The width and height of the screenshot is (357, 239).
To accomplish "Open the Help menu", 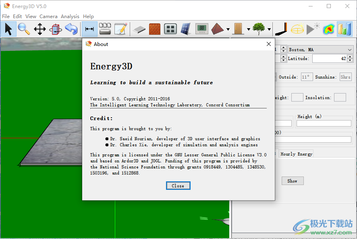I will click(88, 17).
